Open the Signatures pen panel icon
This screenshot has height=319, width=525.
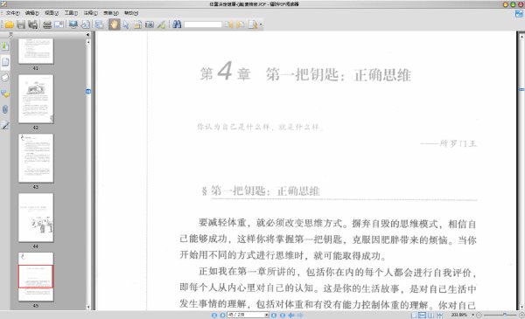(x=5, y=125)
